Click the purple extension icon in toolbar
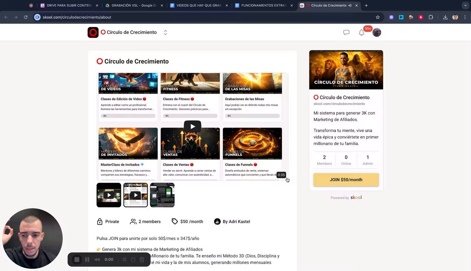Viewport: 471px width, 271px height. (x=391, y=17)
